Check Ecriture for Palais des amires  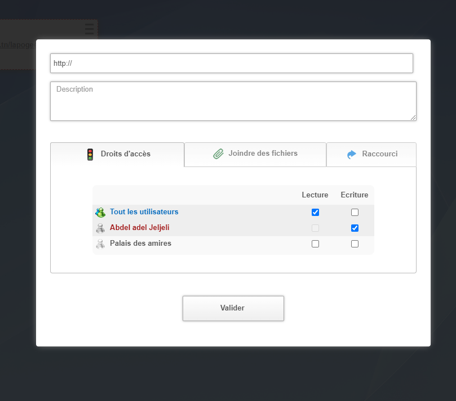pyautogui.click(x=355, y=244)
